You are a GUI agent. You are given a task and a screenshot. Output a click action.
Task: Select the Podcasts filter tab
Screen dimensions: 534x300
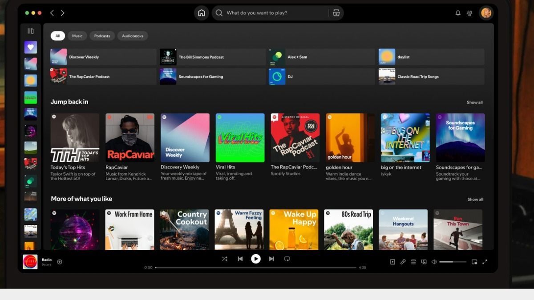pyautogui.click(x=102, y=36)
